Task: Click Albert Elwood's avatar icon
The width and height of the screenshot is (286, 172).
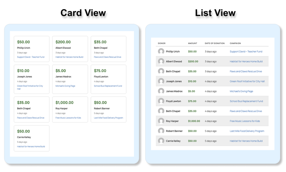Action: [x=161, y=61]
